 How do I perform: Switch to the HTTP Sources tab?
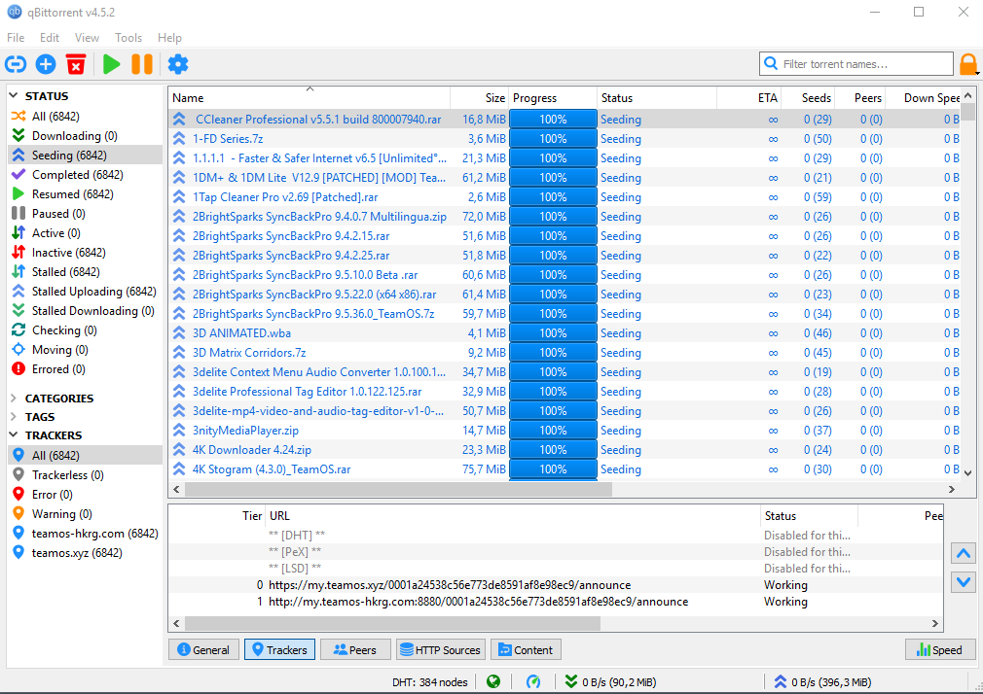coord(440,649)
